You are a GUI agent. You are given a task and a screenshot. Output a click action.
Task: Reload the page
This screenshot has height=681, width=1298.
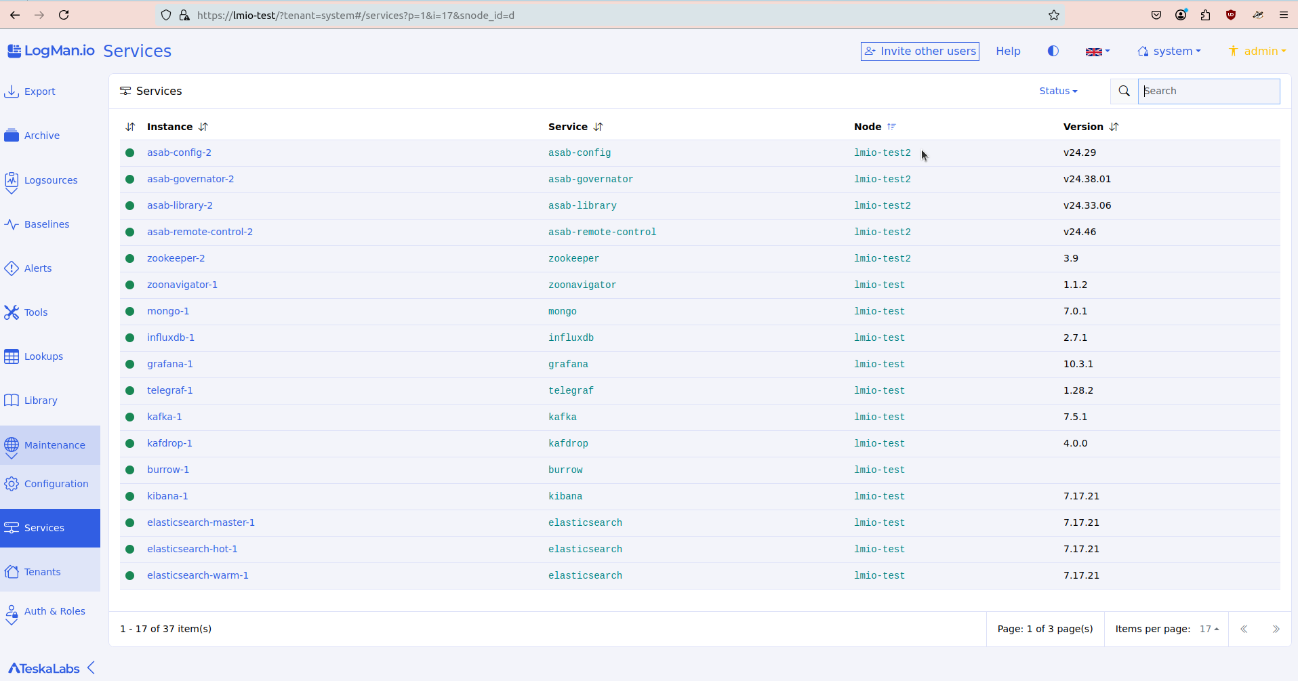click(64, 15)
